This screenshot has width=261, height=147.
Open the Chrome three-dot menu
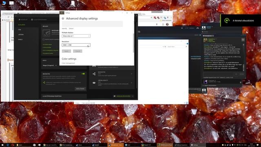[x=171, y=18]
